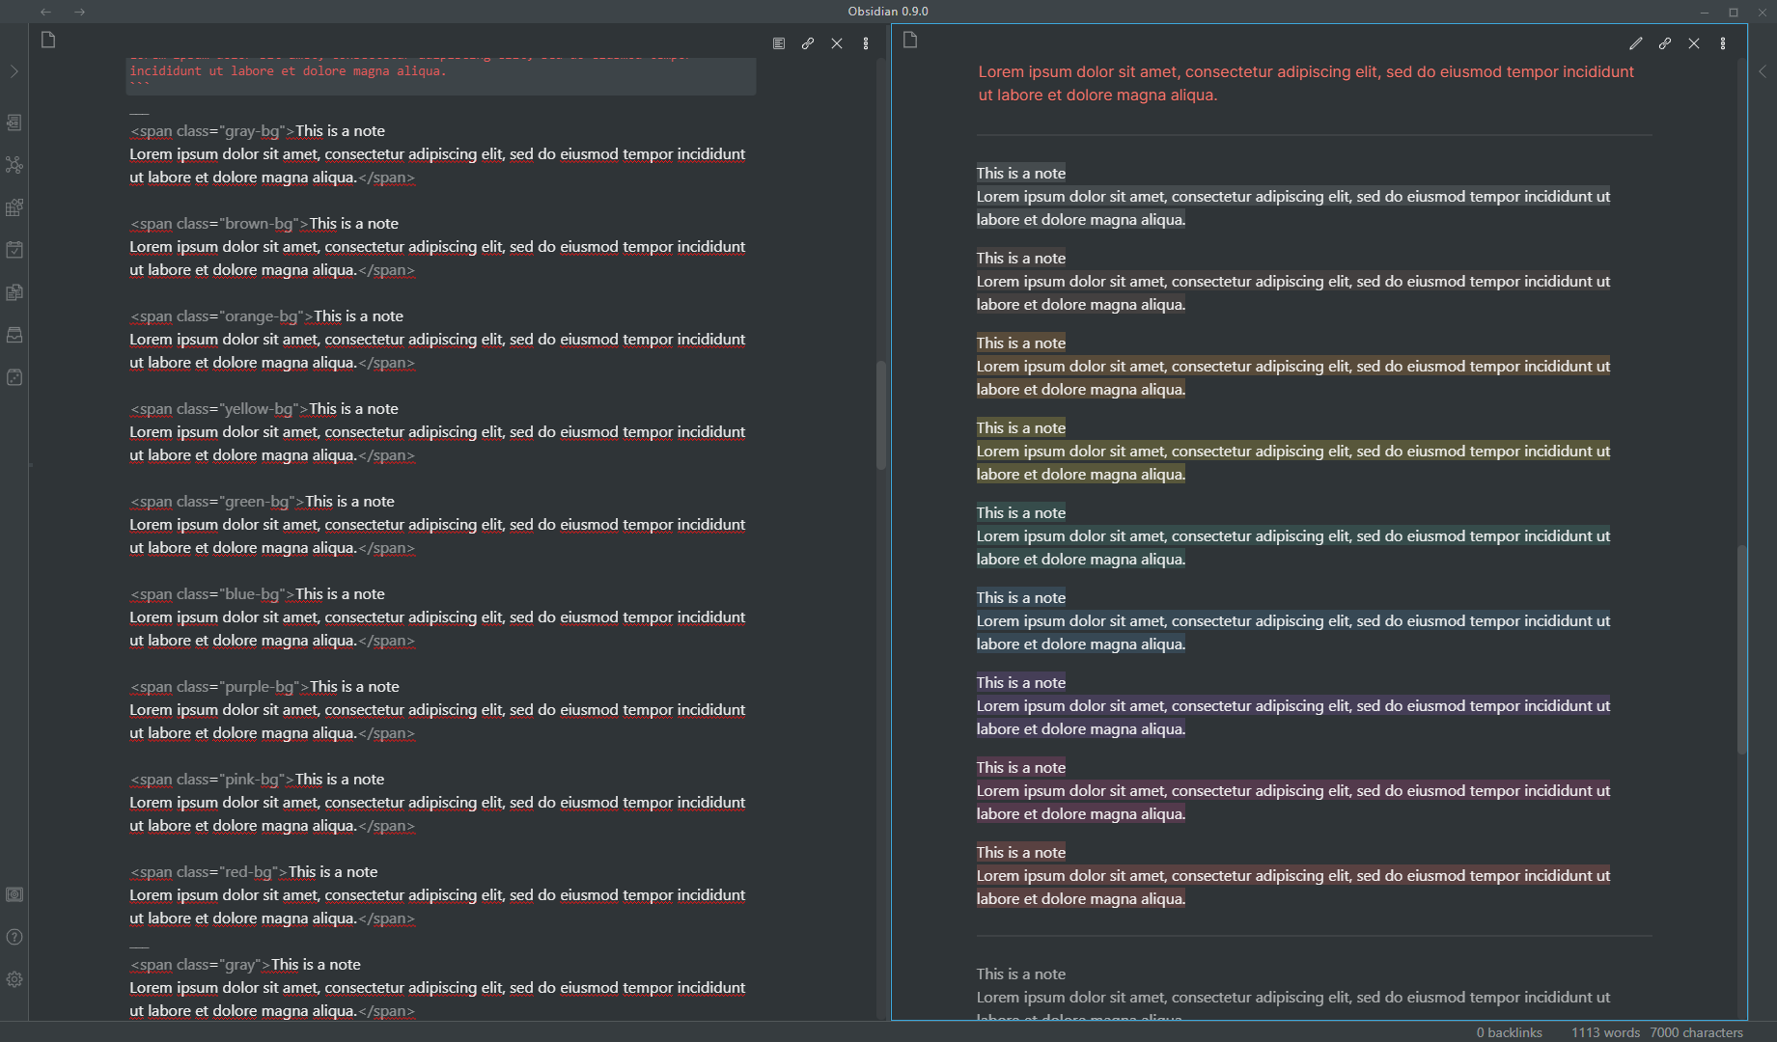Click the 'Obsidian 0.9.0' window title
This screenshot has width=1777, height=1042.
(x=888, y=12)
